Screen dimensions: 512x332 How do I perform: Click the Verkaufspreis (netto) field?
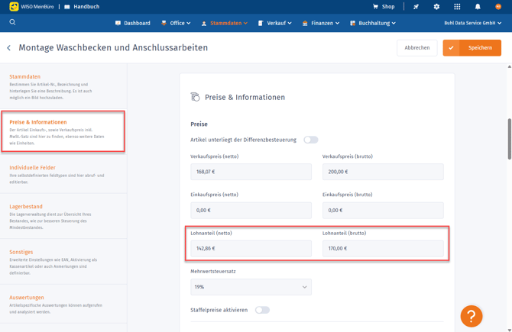pyautogui.click(x=251, y=172)
